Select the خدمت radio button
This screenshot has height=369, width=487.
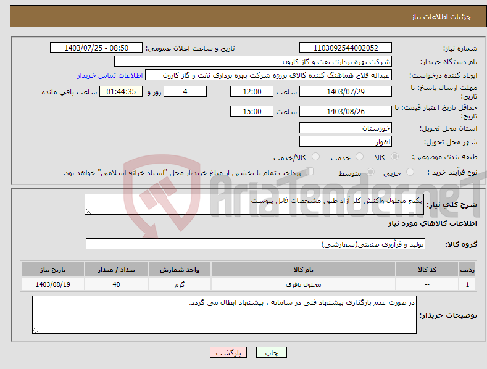click(359, 157)
